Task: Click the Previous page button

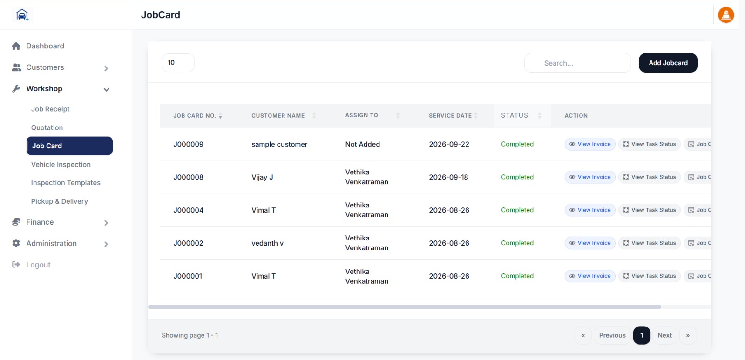Action: coord(612,335)
